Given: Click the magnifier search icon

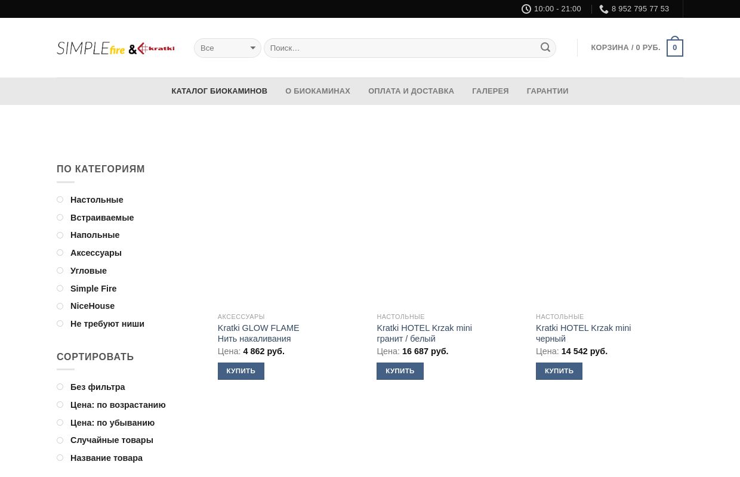Looking at the screenshot, I should 545,48.
